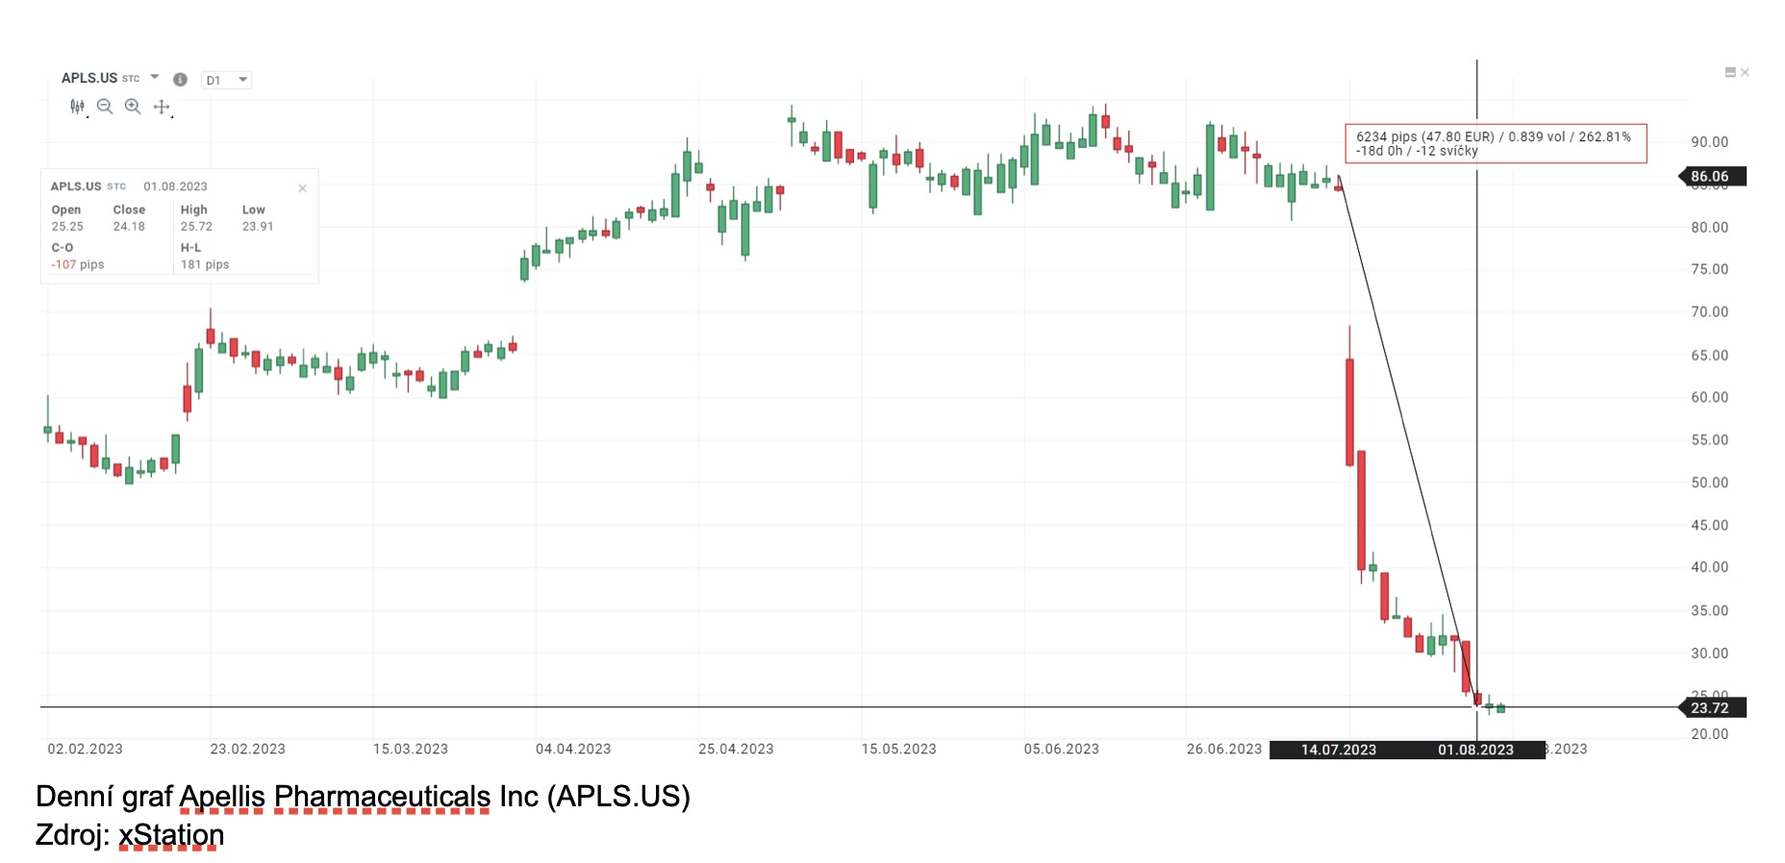
Task: Select the candlestick chart type icon
Action: 75,107
